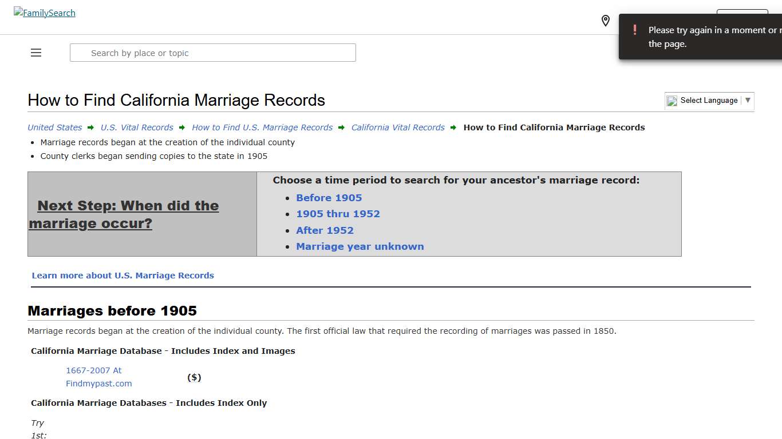Image resolution: width=782 pixels, height=439 pixels.
Task: Click the 'Search by place or topic' field
Action: click(212, 53)
